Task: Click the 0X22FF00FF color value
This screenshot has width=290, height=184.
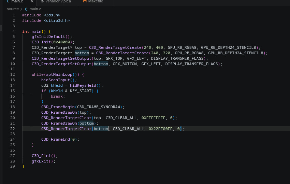Action: click(161, 129)
